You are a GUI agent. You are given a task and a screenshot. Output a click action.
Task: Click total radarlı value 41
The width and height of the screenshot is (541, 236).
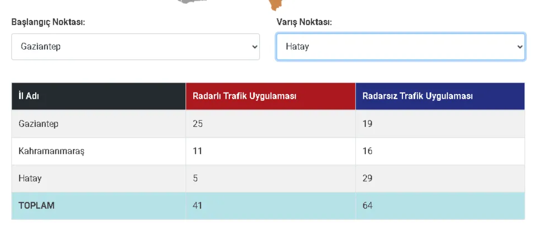pyautogui.click(x=197, y=206)
